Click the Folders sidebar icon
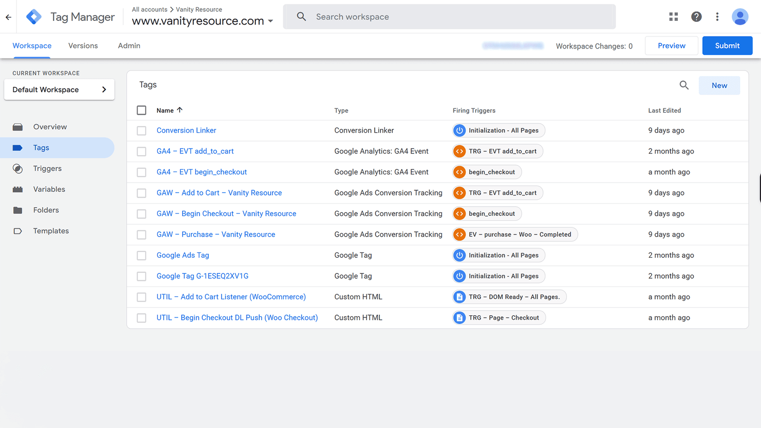The height and width of the screenshot is (428, 761). click(18, 210)
